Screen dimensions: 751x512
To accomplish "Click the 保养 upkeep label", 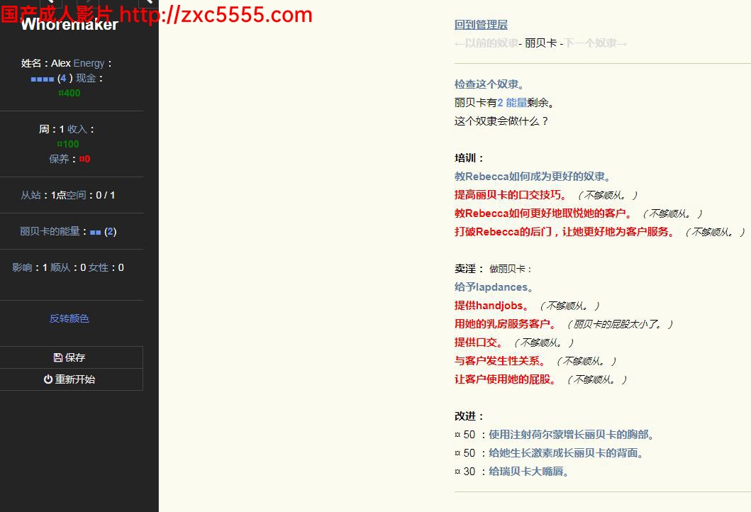I will coord(59,159).
